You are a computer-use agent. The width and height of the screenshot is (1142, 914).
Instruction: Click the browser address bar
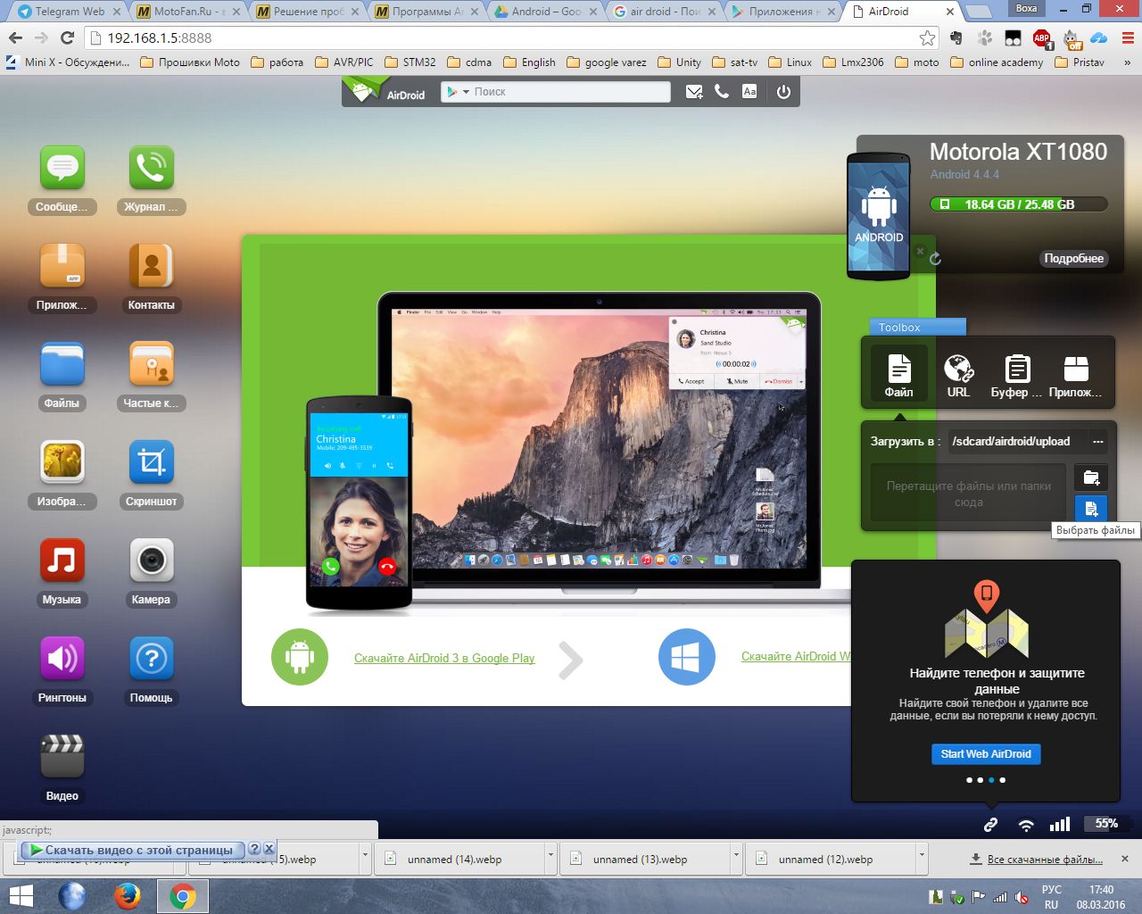[510, 37]
